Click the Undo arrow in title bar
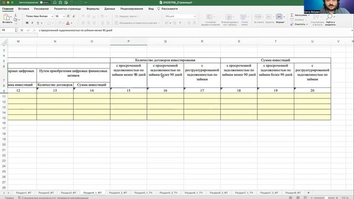 (72, 2)
